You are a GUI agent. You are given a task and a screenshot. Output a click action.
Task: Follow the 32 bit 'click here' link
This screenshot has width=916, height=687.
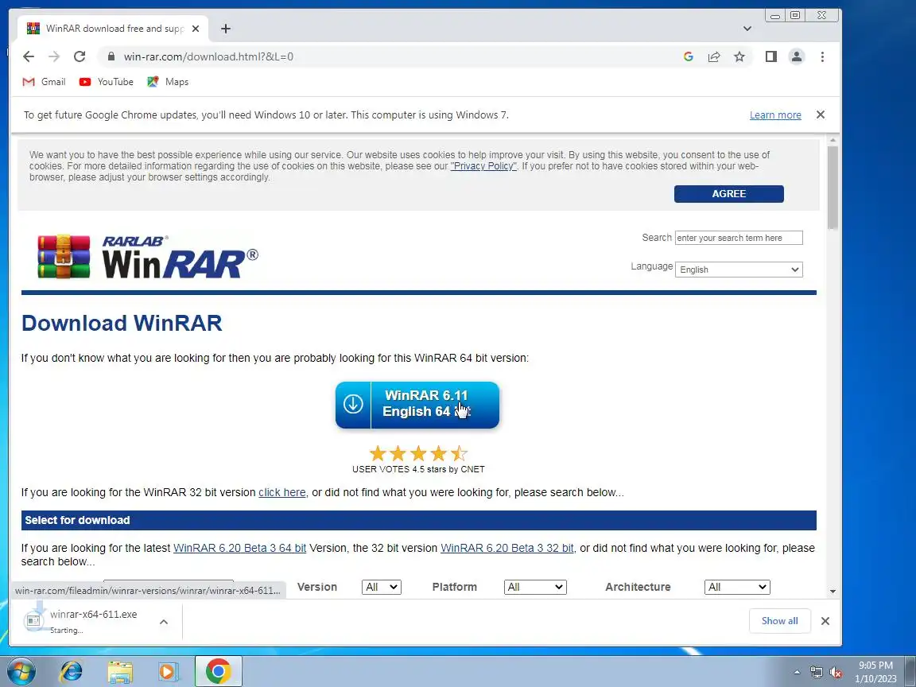[x=282, y=492]
